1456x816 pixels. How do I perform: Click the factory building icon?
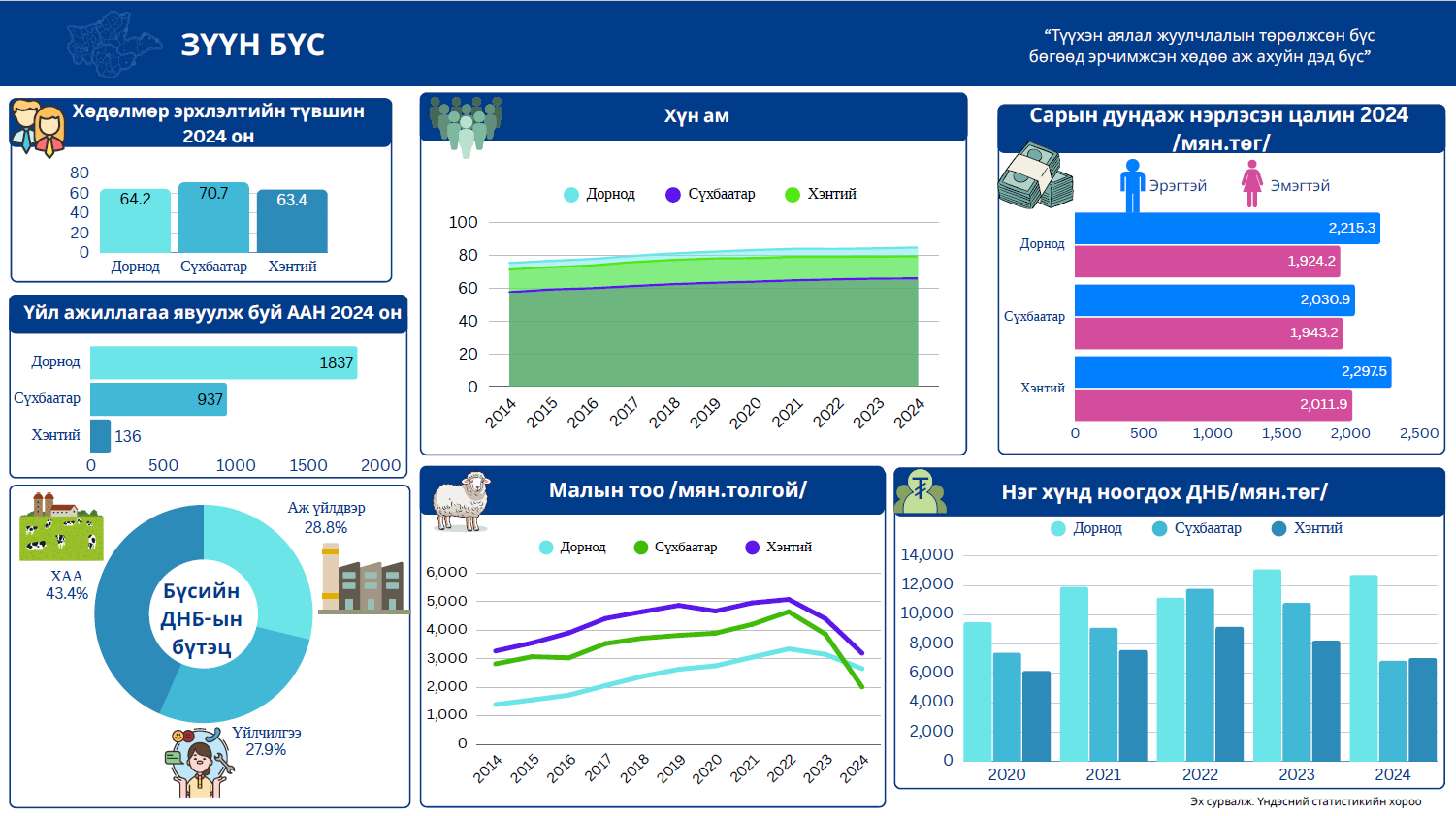(x=362, y=580)
